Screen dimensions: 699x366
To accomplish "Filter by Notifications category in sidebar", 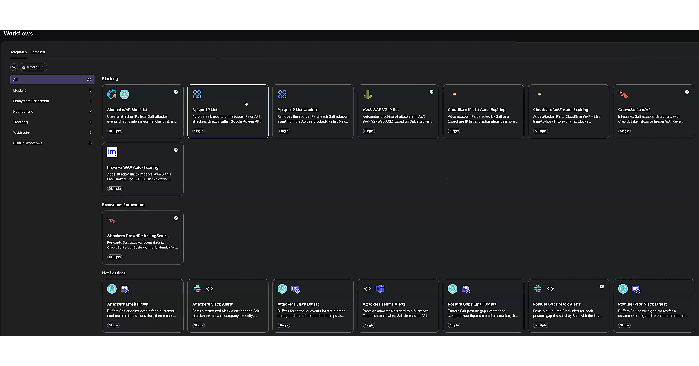I will click(x=52, y=112).
